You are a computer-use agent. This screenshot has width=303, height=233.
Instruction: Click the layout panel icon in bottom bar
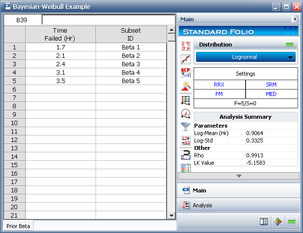click(263, 222)
